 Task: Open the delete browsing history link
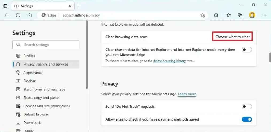pyautogui.click(x=169, y=61)
